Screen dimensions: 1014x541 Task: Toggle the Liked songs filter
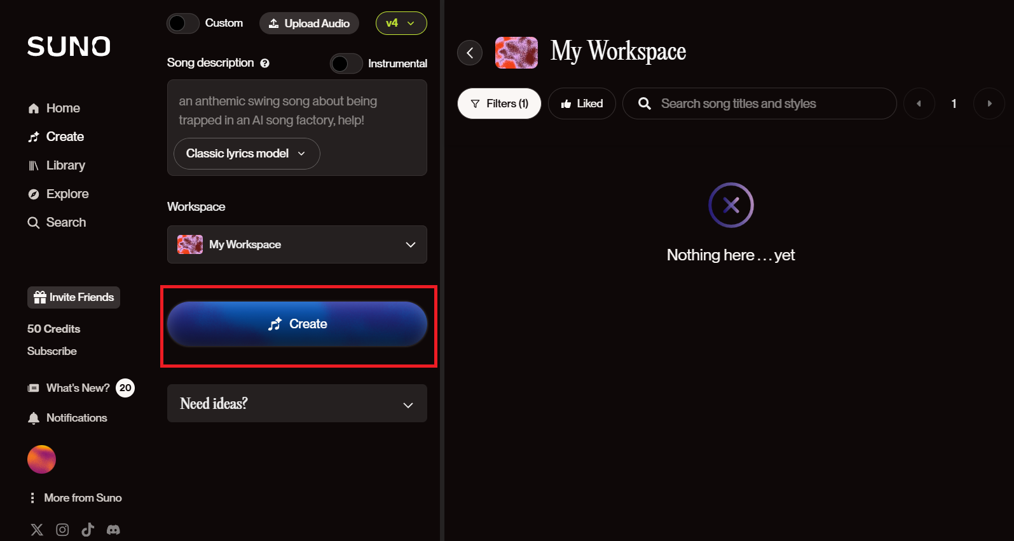tap(582, 104)
